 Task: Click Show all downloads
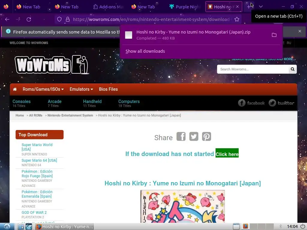(x=145, y=51)
